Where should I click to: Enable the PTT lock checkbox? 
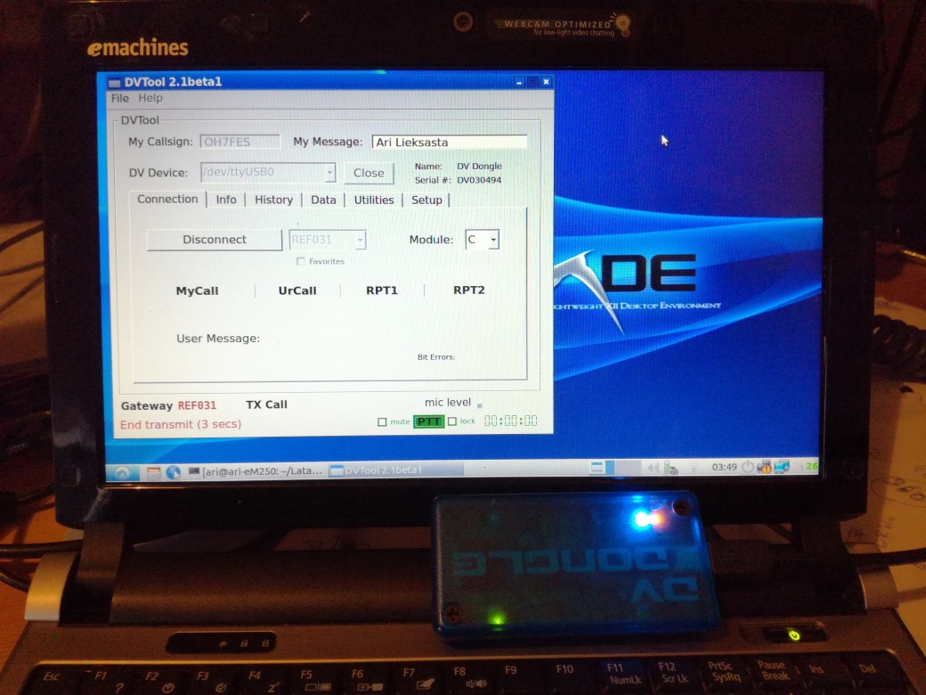coord(452,421)
